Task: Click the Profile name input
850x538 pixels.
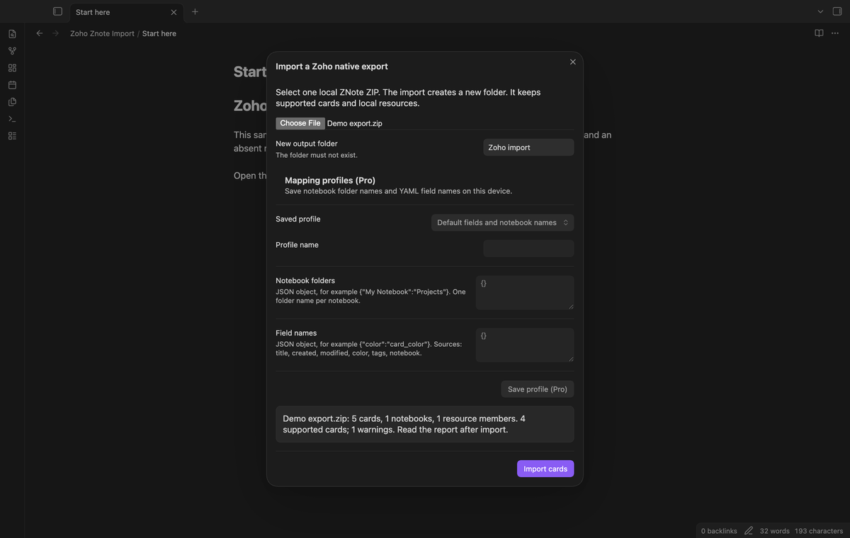Action: point(528,248)
